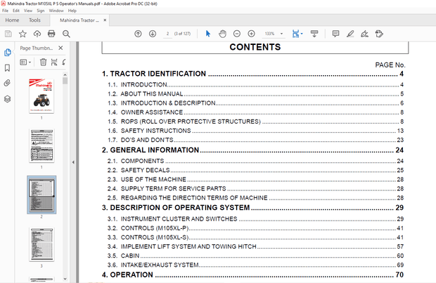Screen dimensions: 436x283
Task: Show Page Thumbnails sidebar icon
Action: [8, 52]
